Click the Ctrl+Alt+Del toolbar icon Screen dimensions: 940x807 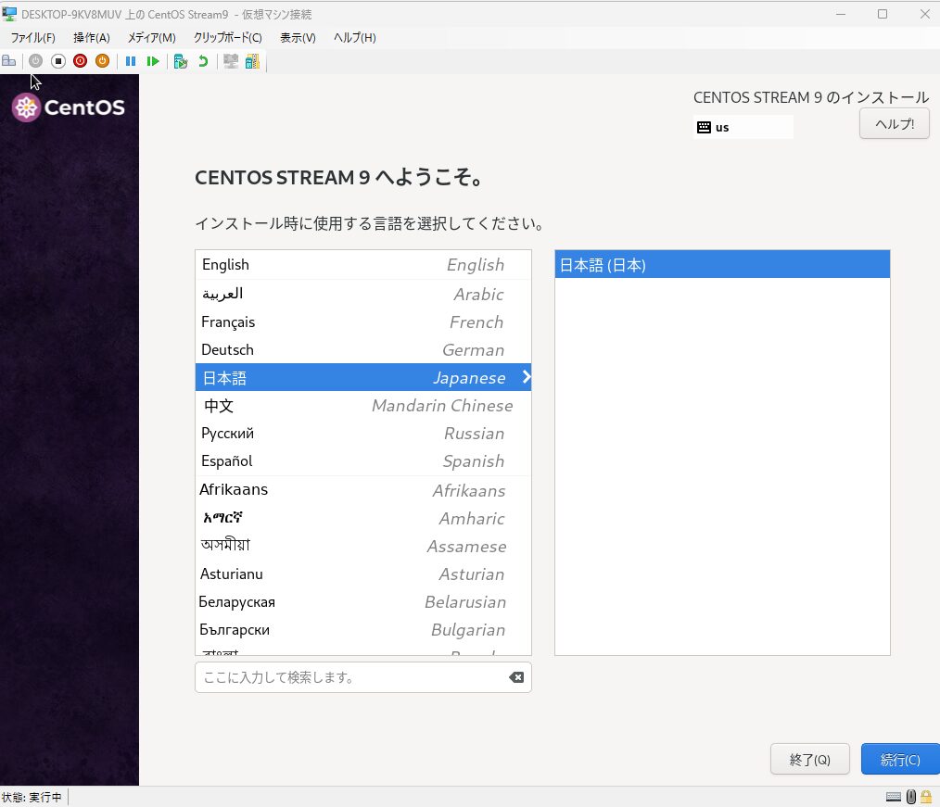[x=9, y=61]
